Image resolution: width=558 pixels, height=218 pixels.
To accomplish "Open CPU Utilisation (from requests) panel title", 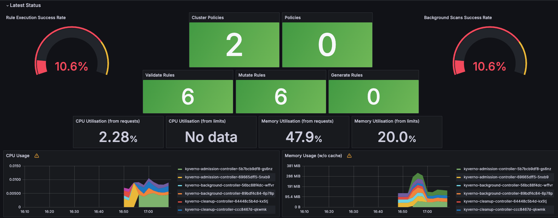I will point(108,121).
